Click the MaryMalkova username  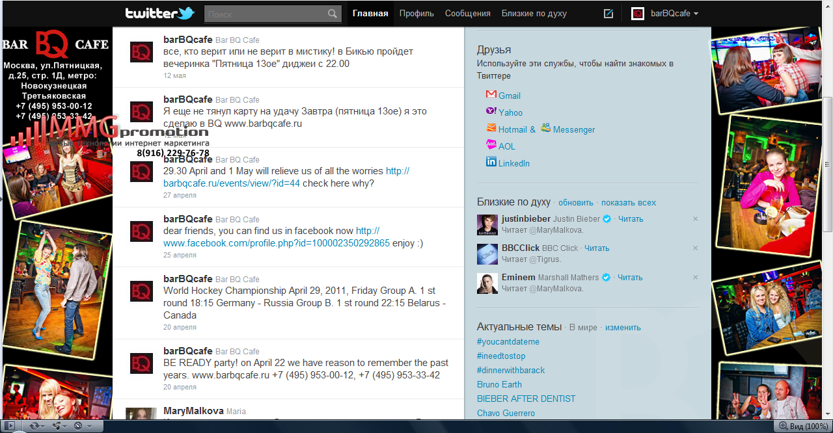coord(193,411)
